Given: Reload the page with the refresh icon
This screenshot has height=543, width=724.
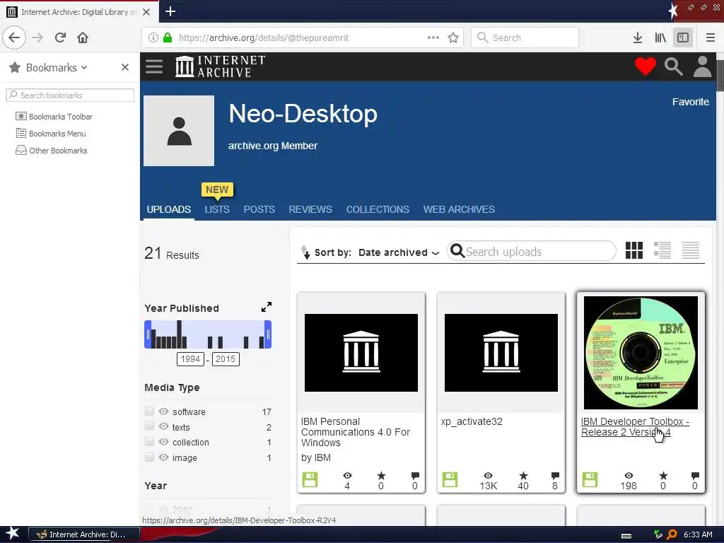Looking at the screenshot, I should click(x=60, y=37).
